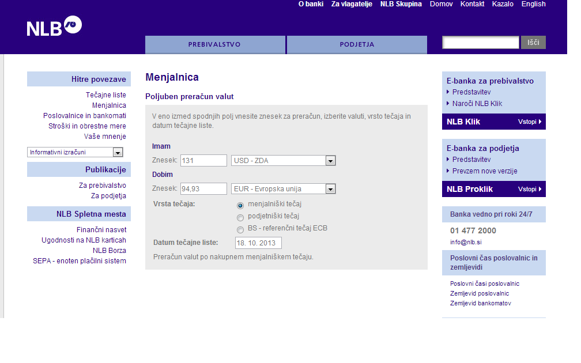The width and height of the screenshot is (581, 363).
Task: Open O banki in top menu
Action: click(311, 4)
